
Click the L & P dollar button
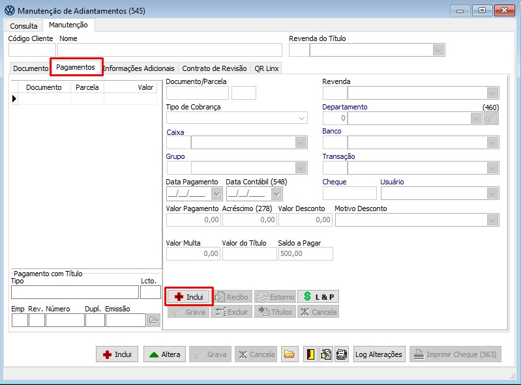tap(318, 296)
